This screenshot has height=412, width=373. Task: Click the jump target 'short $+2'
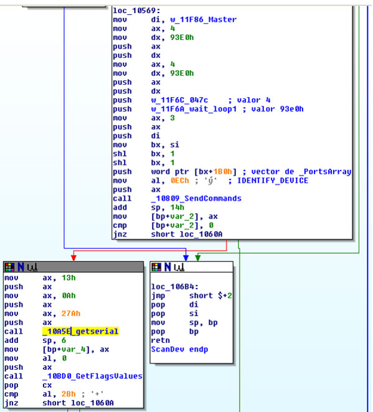pyautogui.click(x=210, y=296)
